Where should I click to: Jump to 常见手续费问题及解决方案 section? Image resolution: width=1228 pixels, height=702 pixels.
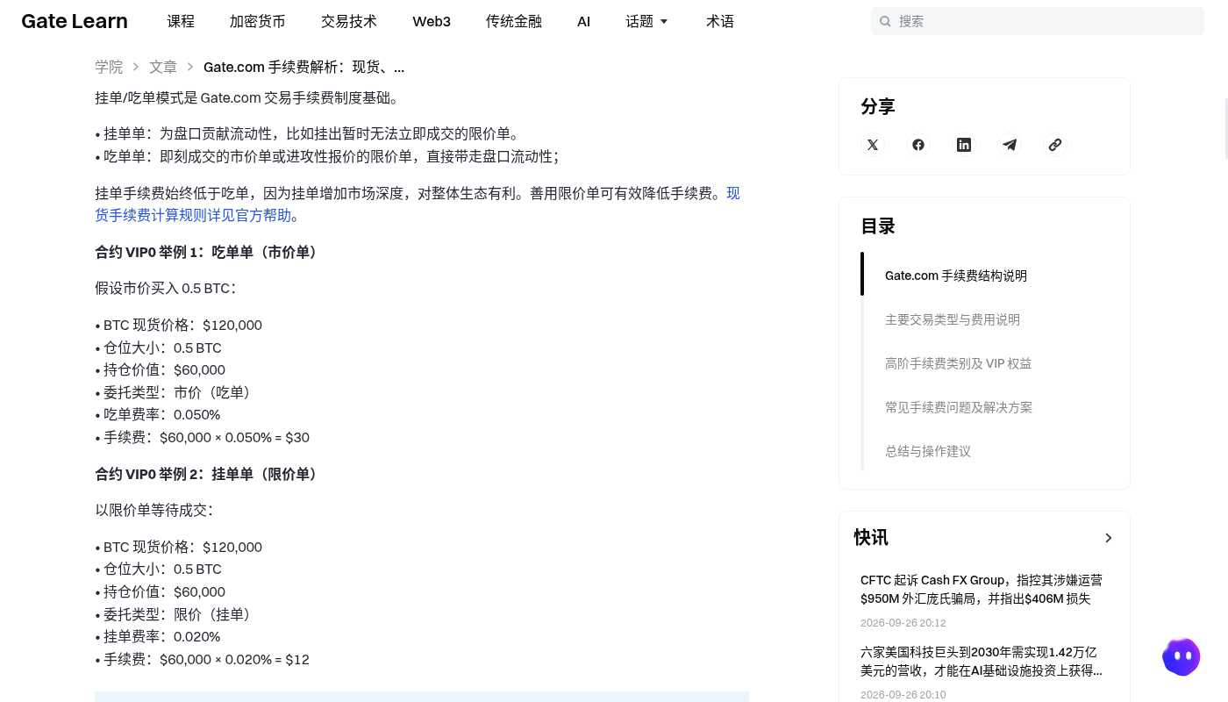coord(959,407)
